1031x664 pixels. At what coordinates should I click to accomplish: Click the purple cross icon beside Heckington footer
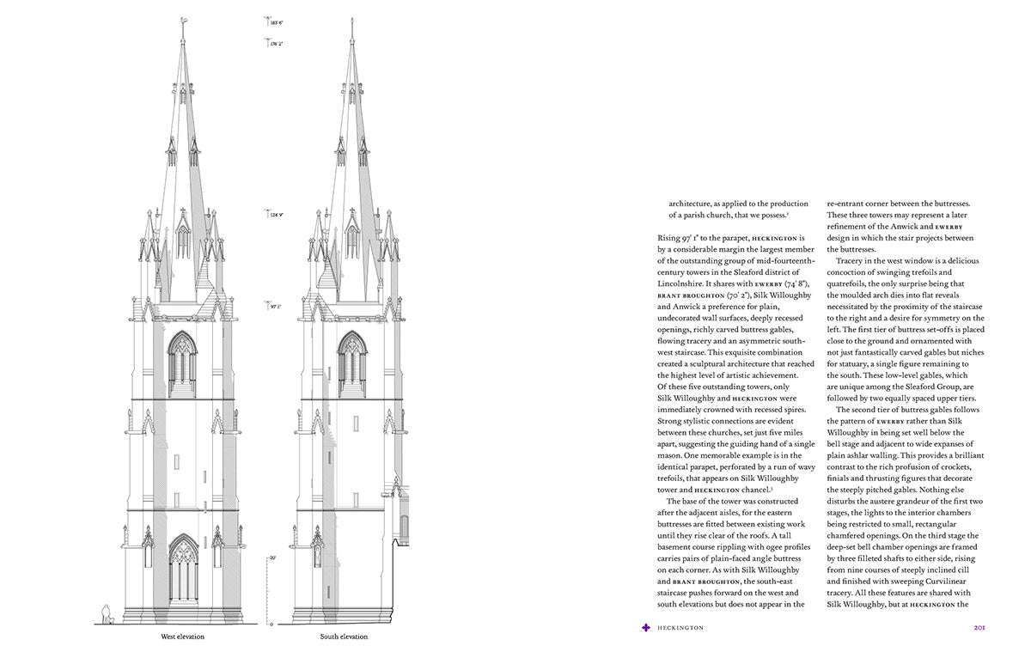pyautogui.click(x=645, y=628)
